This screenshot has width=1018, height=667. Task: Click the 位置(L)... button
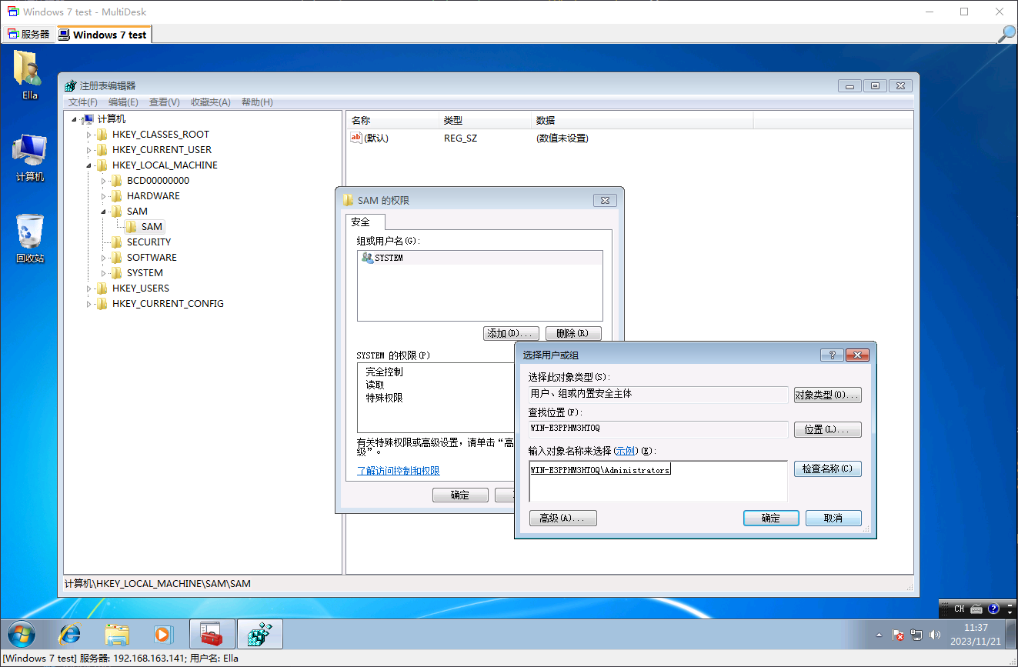(x=828, y=429)
